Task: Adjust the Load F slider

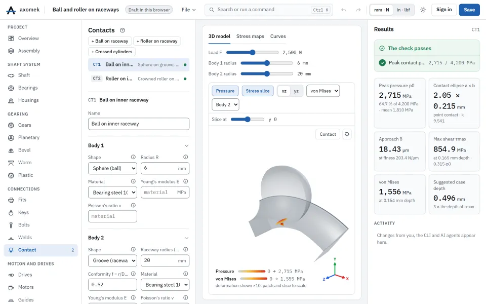Action: pyautogui.click(x=252, y=52)
